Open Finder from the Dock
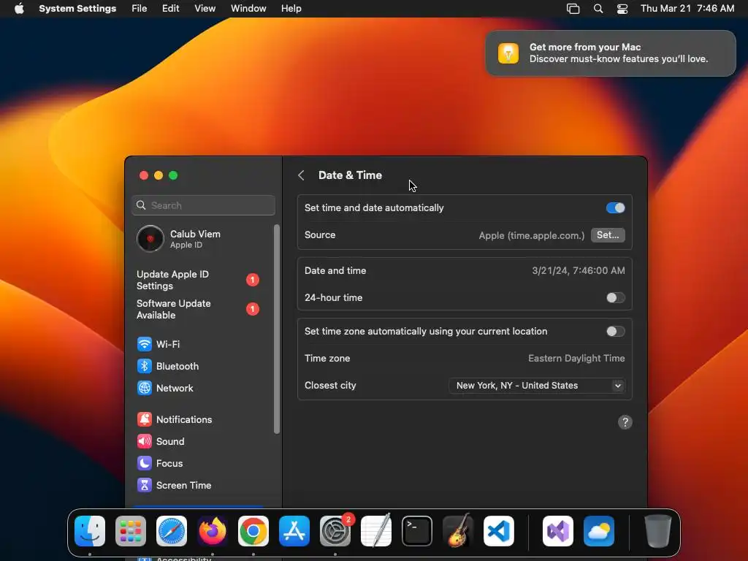 coord(90,531)
